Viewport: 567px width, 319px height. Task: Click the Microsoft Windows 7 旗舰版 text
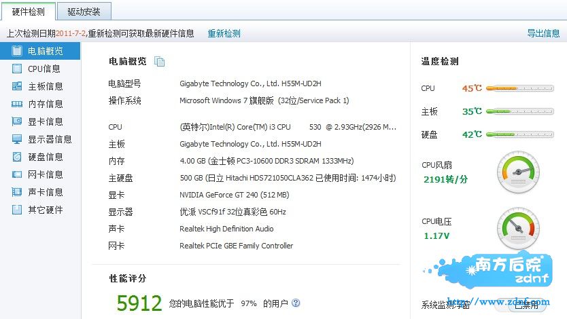[x=264, y=100]
